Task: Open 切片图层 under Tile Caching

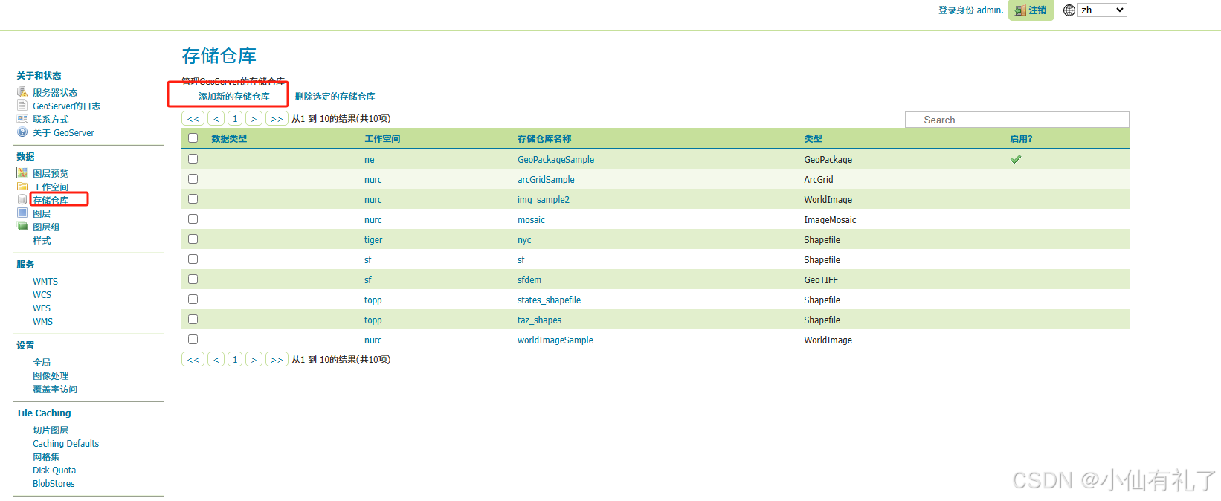Action: (51, 430)
